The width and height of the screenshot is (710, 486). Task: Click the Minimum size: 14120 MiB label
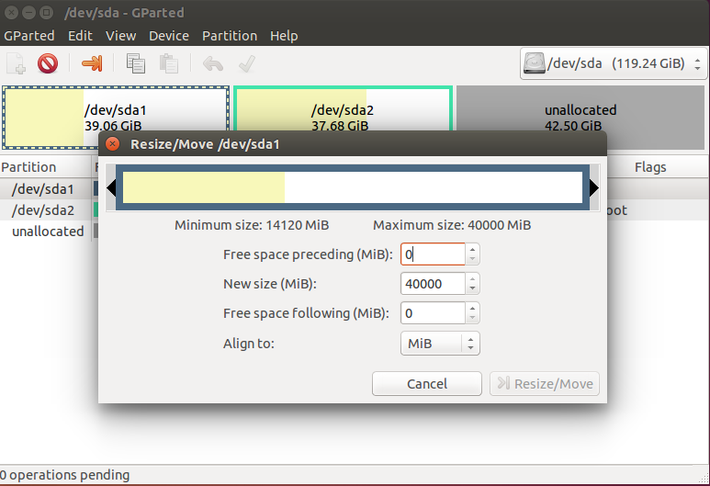point(252,225)
